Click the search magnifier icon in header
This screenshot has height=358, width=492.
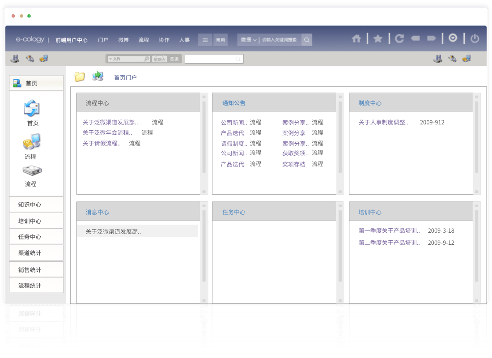[x=306, y=40]
